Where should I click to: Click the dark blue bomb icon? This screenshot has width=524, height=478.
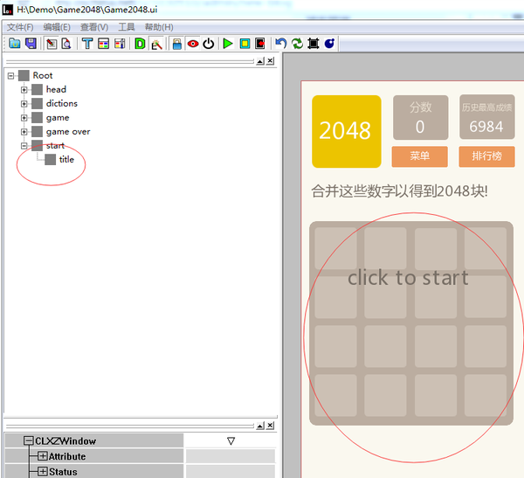tap(329, 44)
